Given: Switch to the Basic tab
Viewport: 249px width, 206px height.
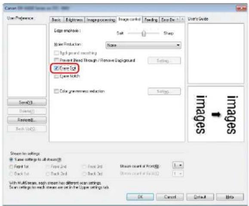Looking at the screenshot, I should point(56,20).
